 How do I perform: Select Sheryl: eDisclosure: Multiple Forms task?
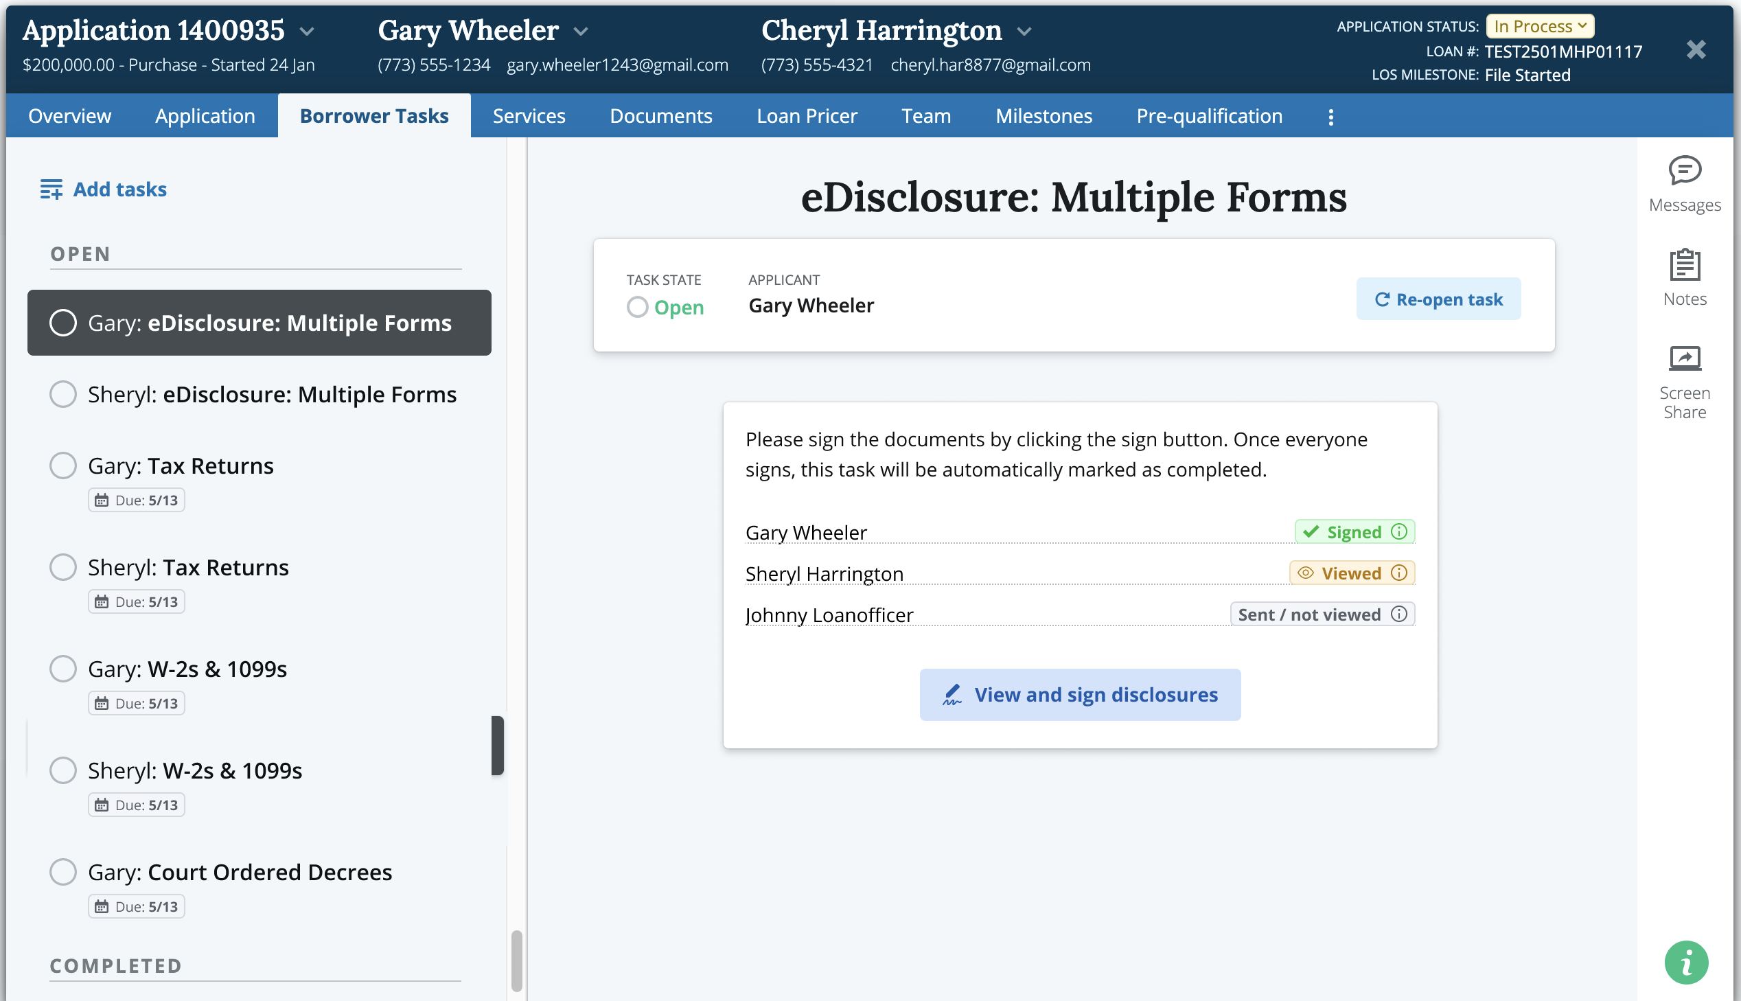tap(271, 394)
